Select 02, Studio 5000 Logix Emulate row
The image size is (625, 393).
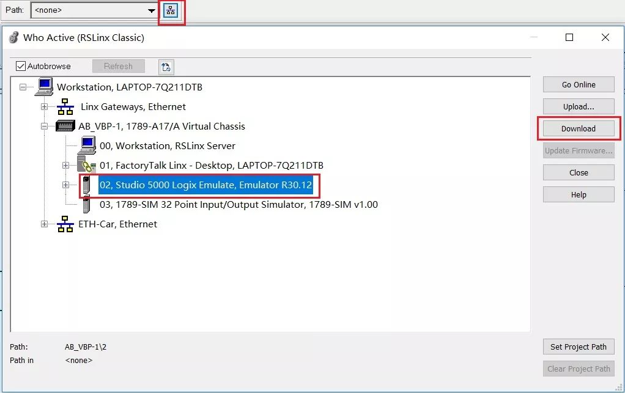pos(205,185)
